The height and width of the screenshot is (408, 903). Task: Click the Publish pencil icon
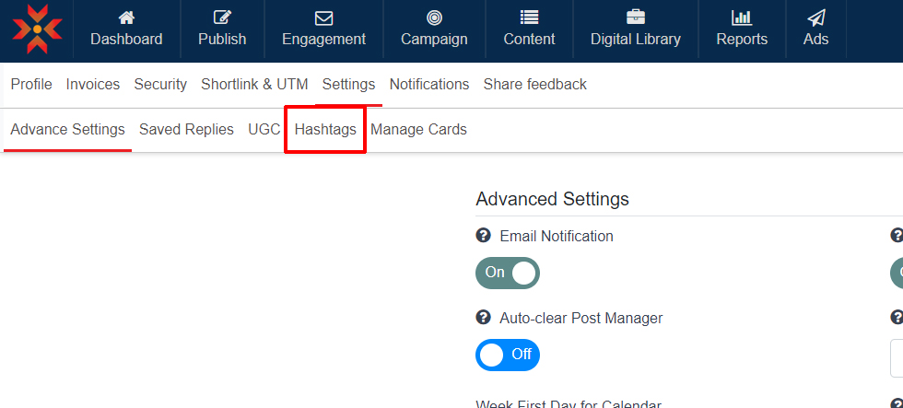[222, 17]
